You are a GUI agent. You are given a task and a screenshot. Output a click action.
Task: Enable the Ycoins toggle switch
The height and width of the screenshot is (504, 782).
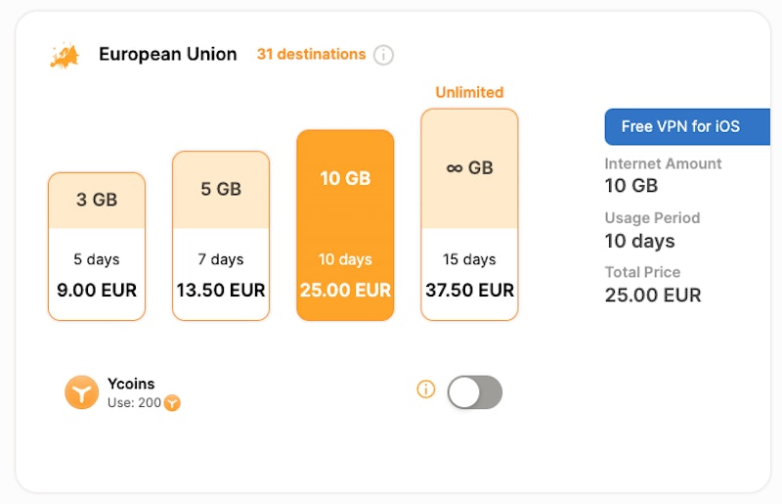(x=474, y=391)
